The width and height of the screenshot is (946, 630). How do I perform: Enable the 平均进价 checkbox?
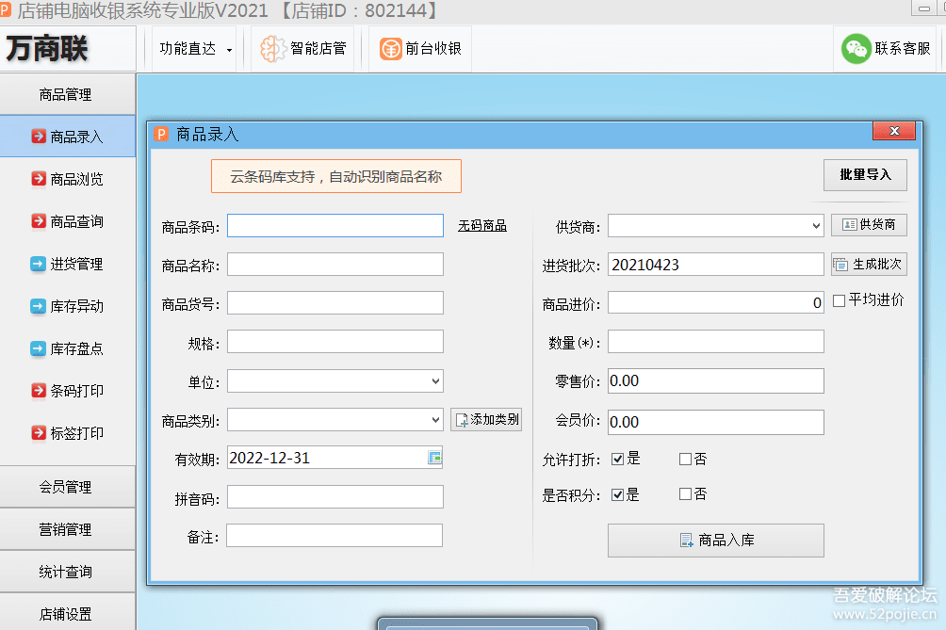(840, 301)
